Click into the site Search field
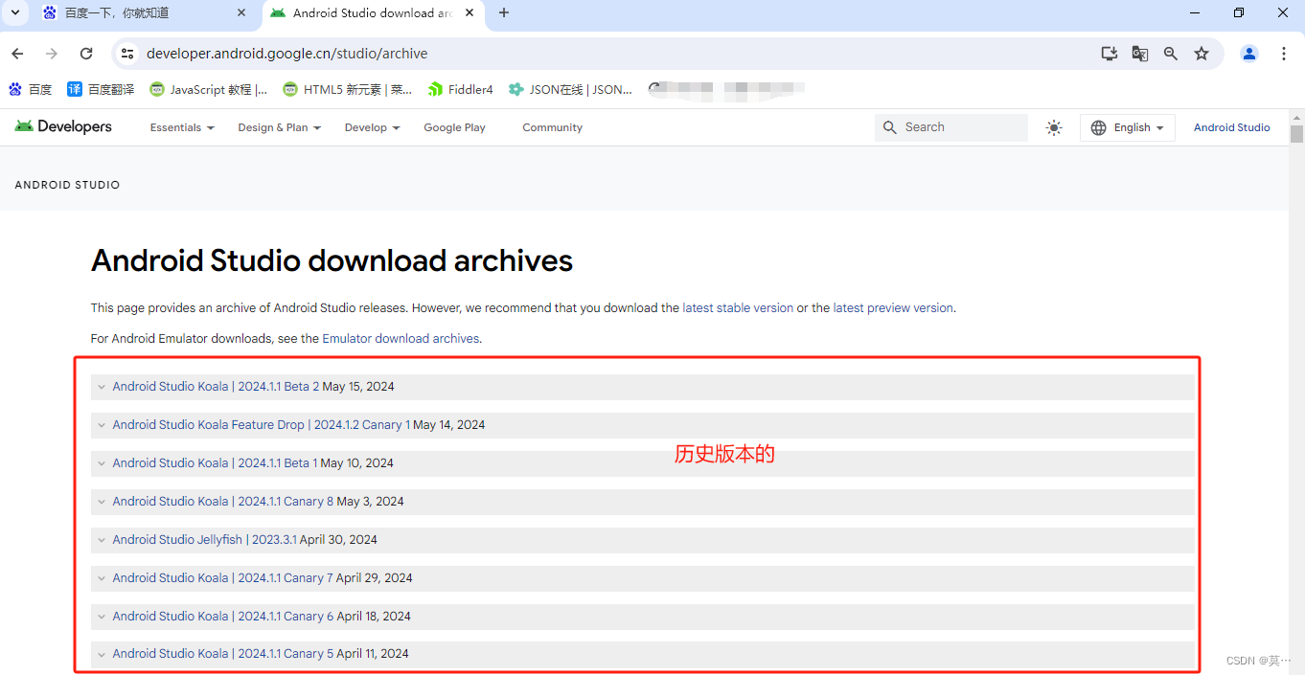This screenshot has height=675, width=1305. (950, 127)
